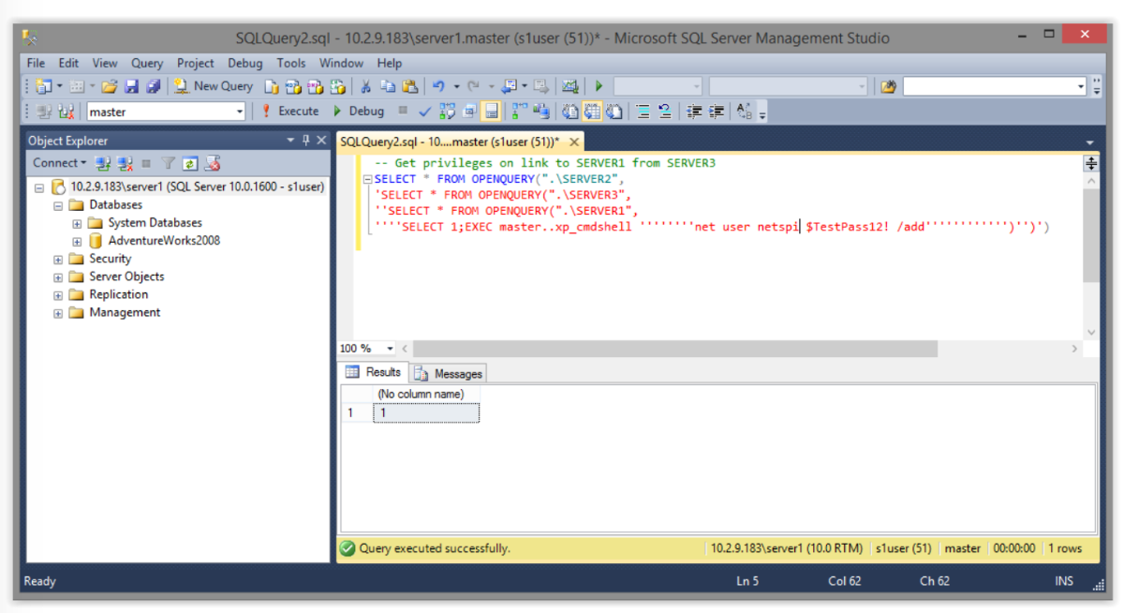Screen dimensions: 1124x613
Task: Collapse the SELECT query outline block
Action: pyautogui.click(x=368, y=179)
